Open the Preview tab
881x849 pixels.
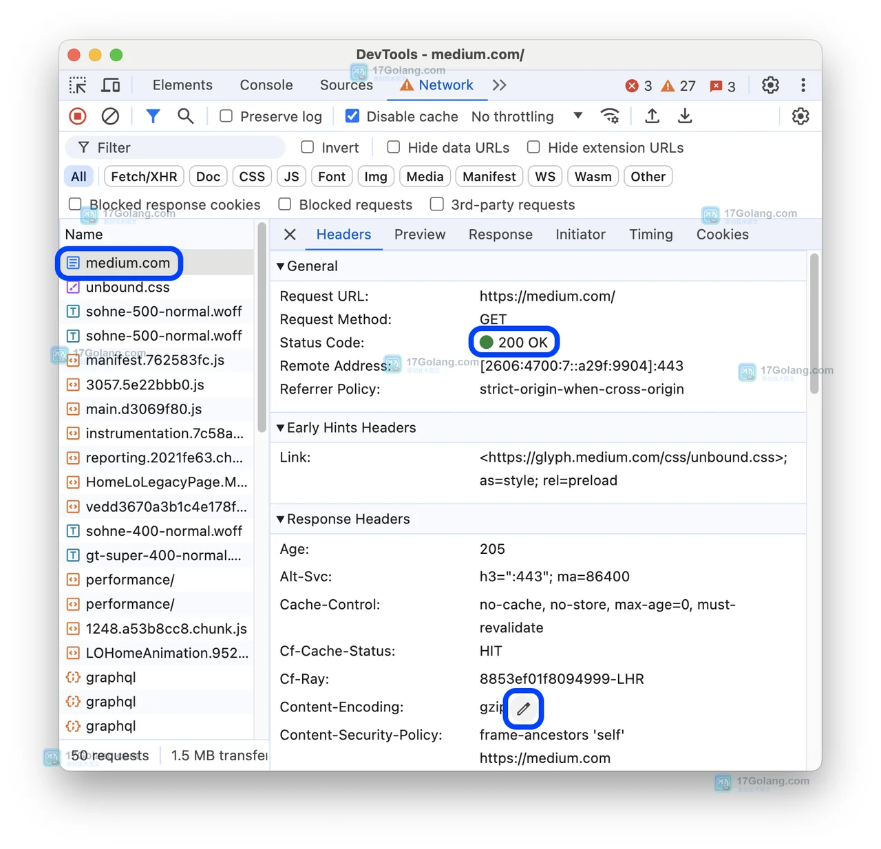[420, 235]
